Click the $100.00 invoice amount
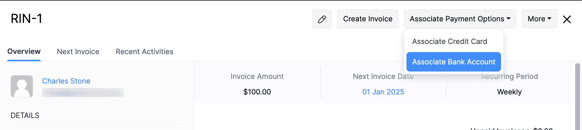This screenshot has width=582, height=130. tap(257, 92)
